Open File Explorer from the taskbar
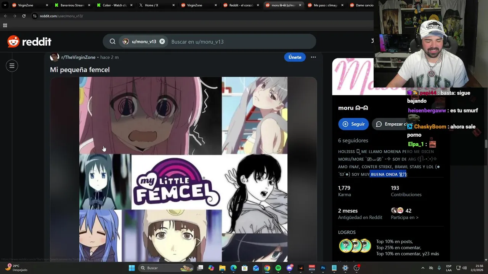 pyautogui.click(x=222, y=268)
